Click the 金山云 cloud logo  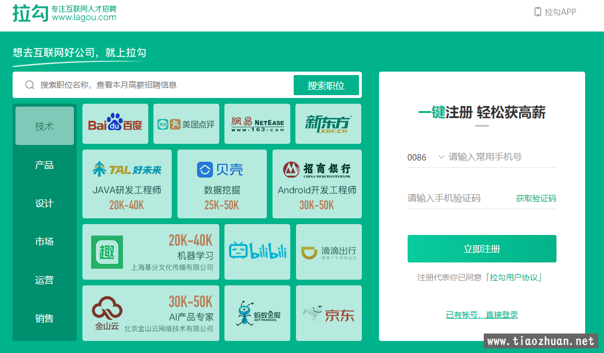107,313
